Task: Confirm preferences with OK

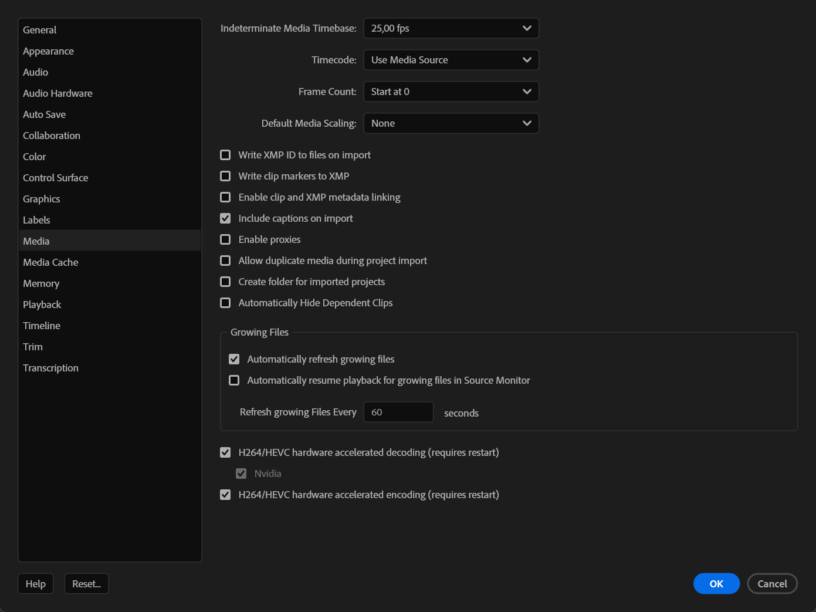Action: click(716, 583)
